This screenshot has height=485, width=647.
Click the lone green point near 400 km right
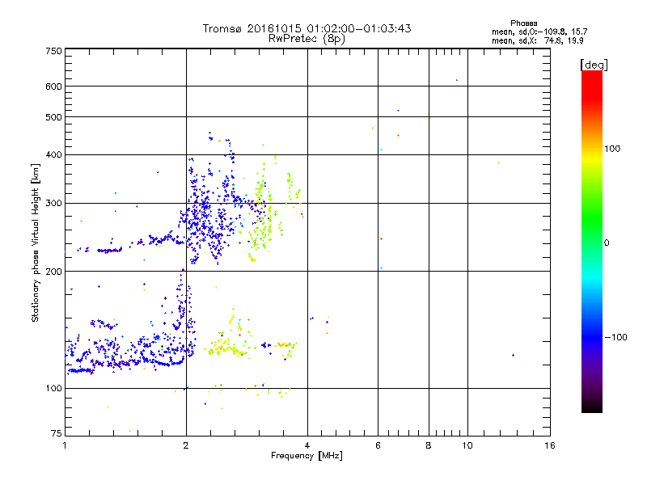499,163
